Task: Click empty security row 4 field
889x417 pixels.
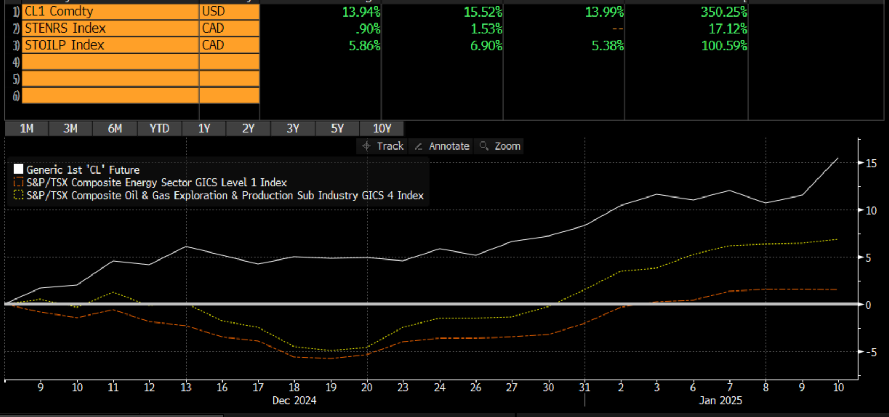Action: point(110,62)
